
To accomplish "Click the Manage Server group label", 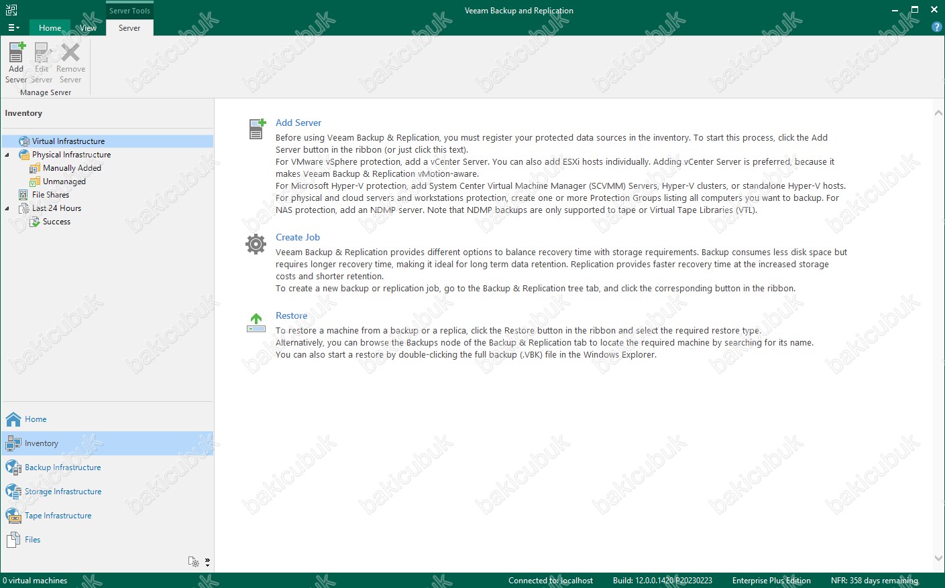I will coord(46,92).
